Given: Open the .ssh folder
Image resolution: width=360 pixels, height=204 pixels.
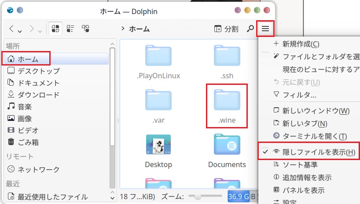Looking at the screenshot, I should (x=227, y=60).
